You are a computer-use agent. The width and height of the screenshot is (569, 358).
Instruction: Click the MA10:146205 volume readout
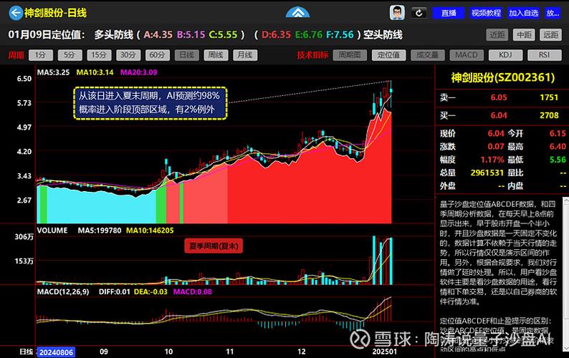tap(150, 231)
